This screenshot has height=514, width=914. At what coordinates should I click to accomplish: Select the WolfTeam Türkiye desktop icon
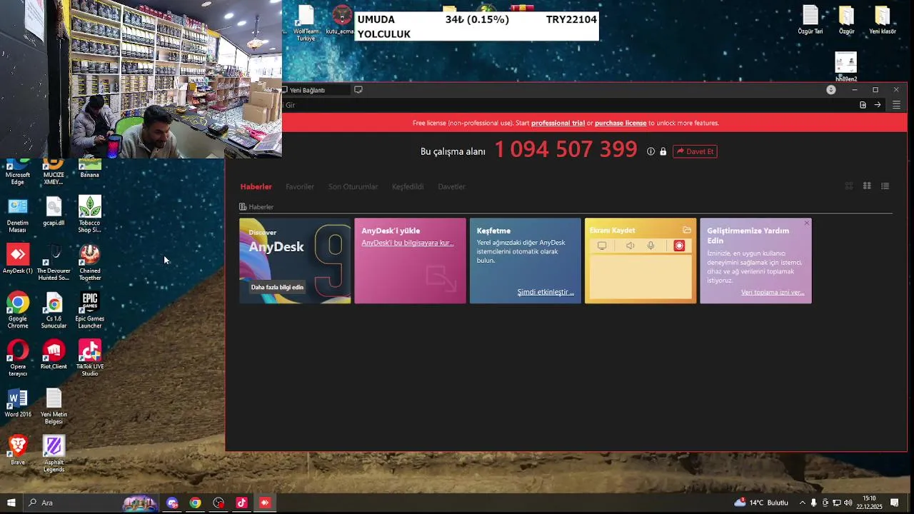pos(306,24)
